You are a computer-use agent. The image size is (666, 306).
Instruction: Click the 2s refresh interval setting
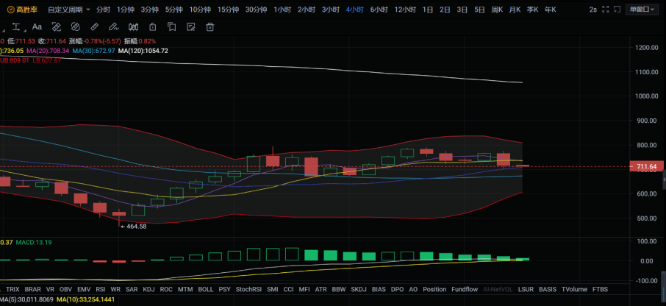(x=592, y=10)
